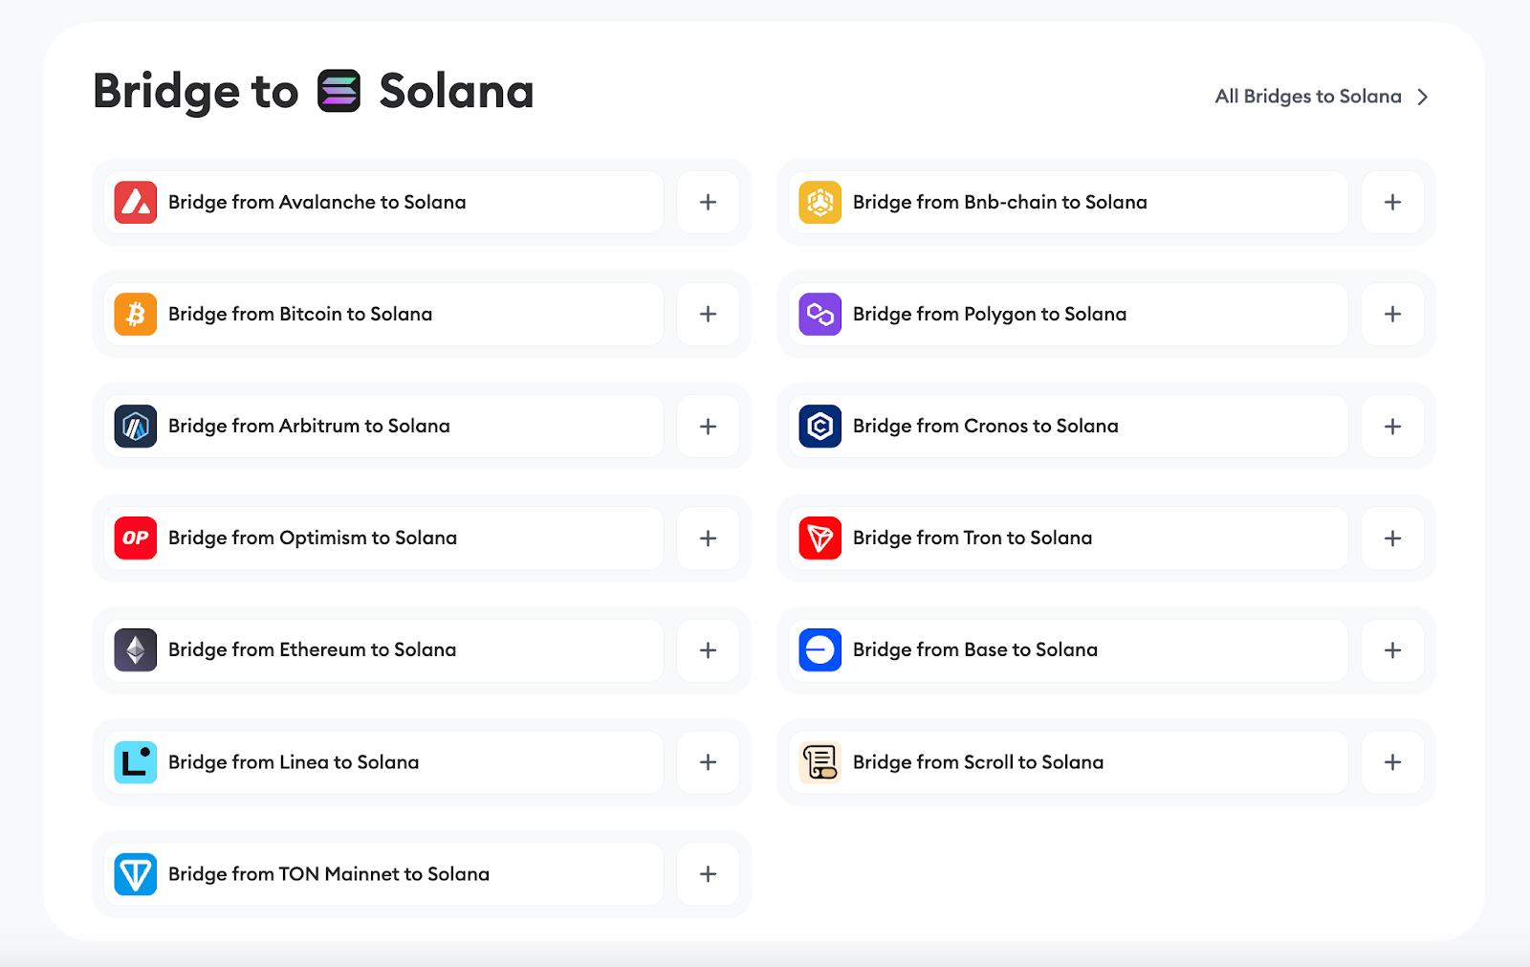Screen dimensions: 1530x967
Task: Click the Ethereum logo icon
Action: coord(136,650)
